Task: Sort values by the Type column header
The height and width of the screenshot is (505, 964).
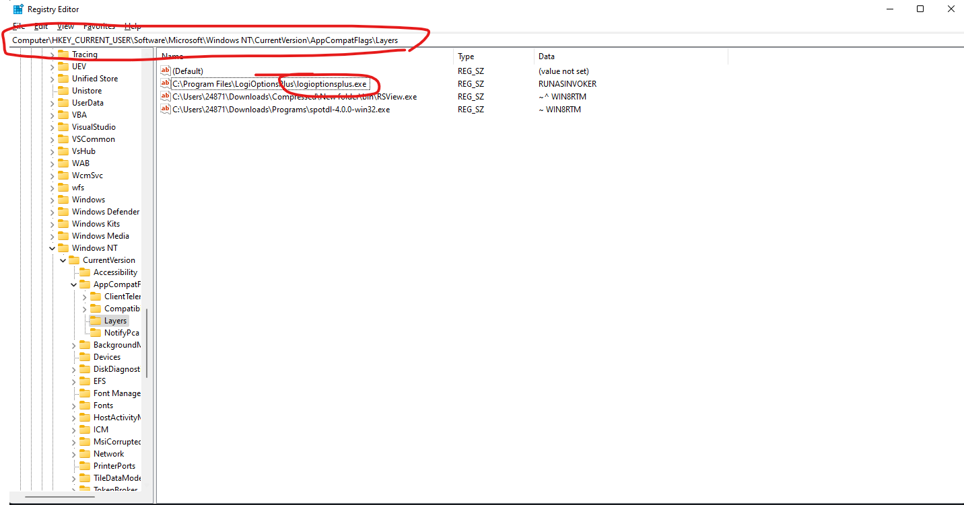Action: 494,56
